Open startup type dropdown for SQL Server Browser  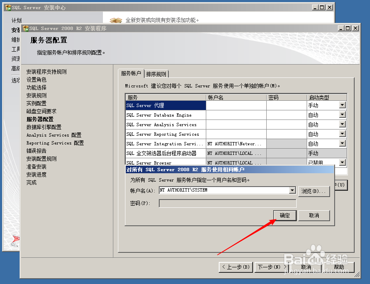(342, 162)
